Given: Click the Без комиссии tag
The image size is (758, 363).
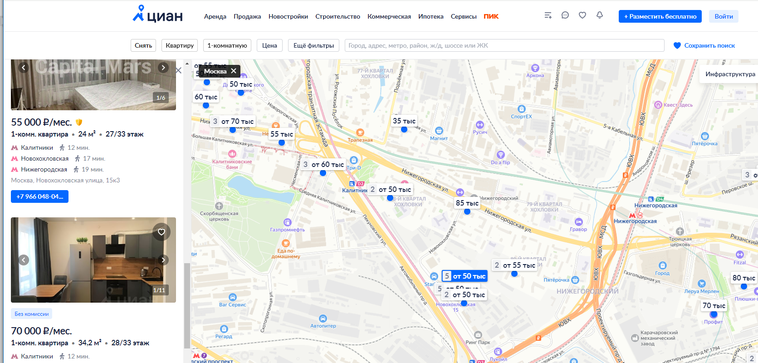Looking at the screenshot, I should pos(32,314).
